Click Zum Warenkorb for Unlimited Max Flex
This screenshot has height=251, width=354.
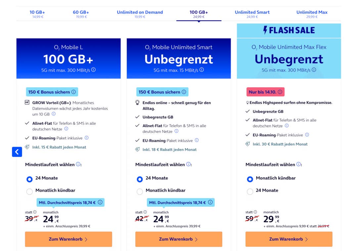pyautogui.click(x=289, y=239)
